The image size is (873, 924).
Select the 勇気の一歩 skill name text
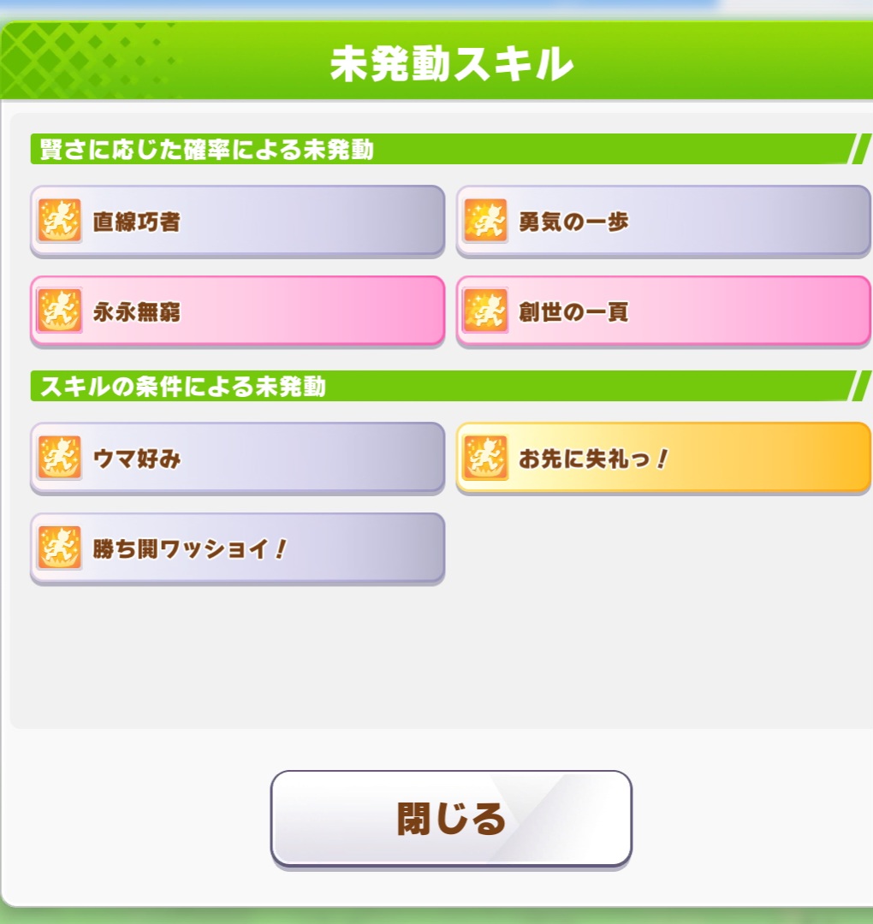point(573,222)
